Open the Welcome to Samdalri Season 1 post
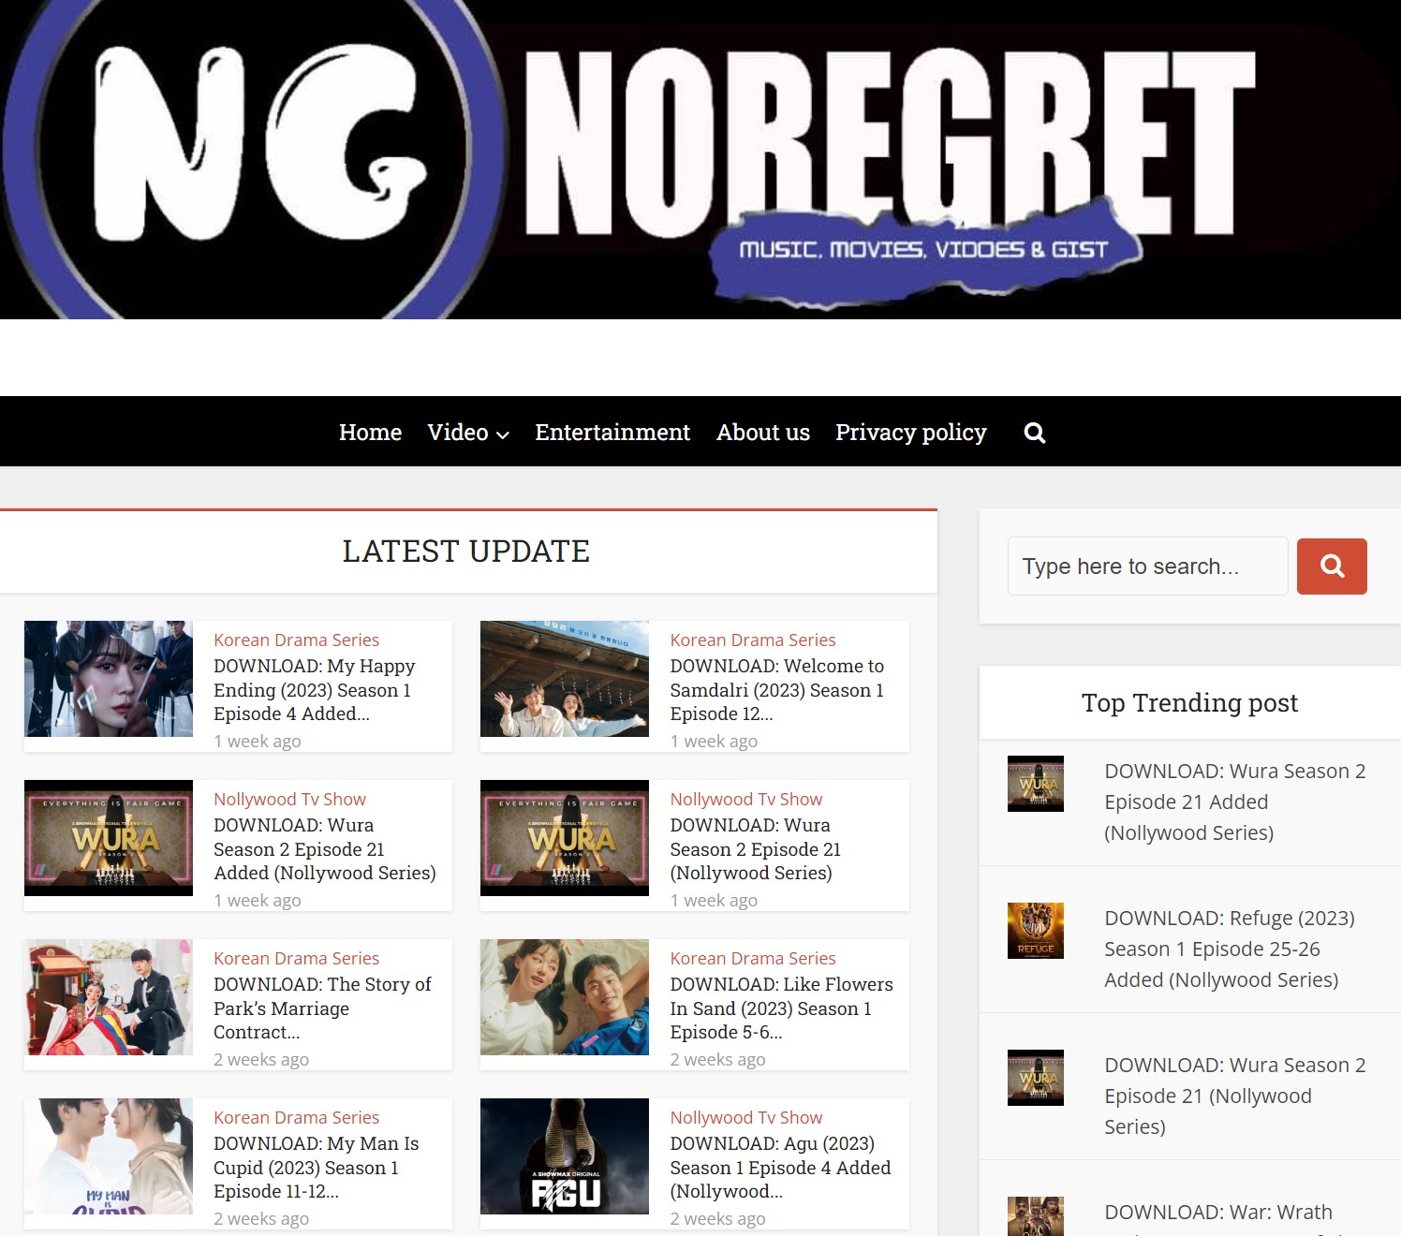The width and height of the screenshot is (1401, 1236). click(x=776, y=690)
